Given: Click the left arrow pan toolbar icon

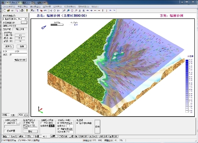Looking at the screenshot, I should [95, 11].
